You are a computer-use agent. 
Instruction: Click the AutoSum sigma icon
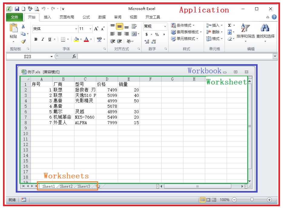[229, 25]
